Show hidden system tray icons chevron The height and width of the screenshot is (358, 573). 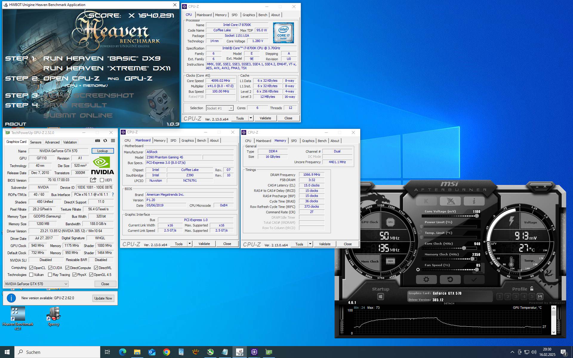[x=512, y=352]
